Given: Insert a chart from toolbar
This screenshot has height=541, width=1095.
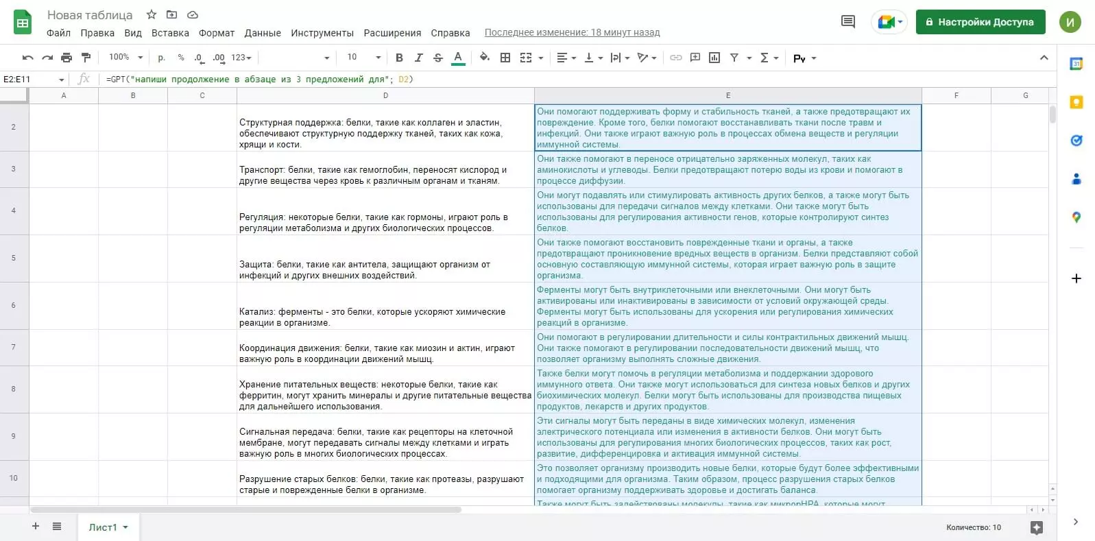Looking at the screenshot, I should pyautogui.click(x=714, y=58).
